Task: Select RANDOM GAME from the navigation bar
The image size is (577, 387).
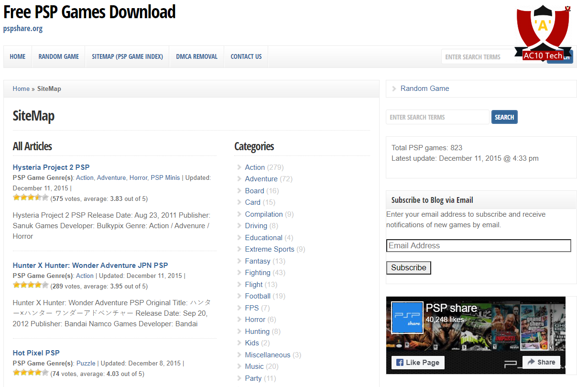Action: click(x=58, y=56)
